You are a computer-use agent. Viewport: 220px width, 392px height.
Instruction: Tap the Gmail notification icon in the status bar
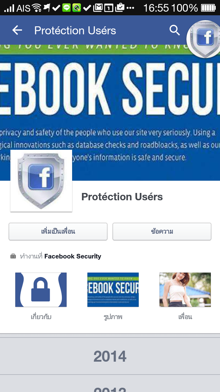point(98,8)
